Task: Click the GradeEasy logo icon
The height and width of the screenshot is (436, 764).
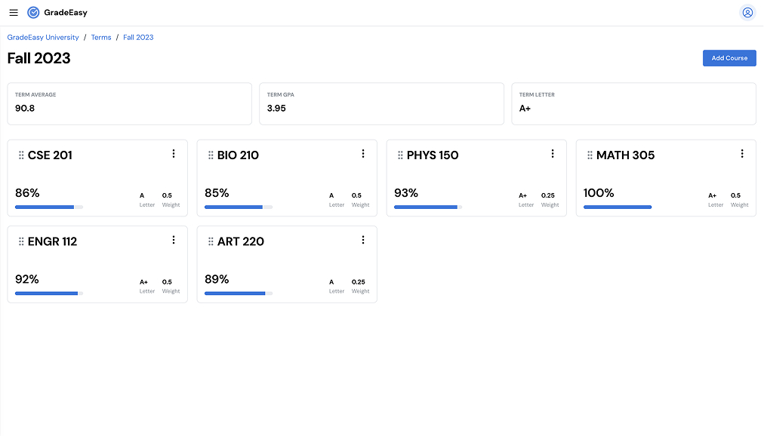Action: point(31,12)
